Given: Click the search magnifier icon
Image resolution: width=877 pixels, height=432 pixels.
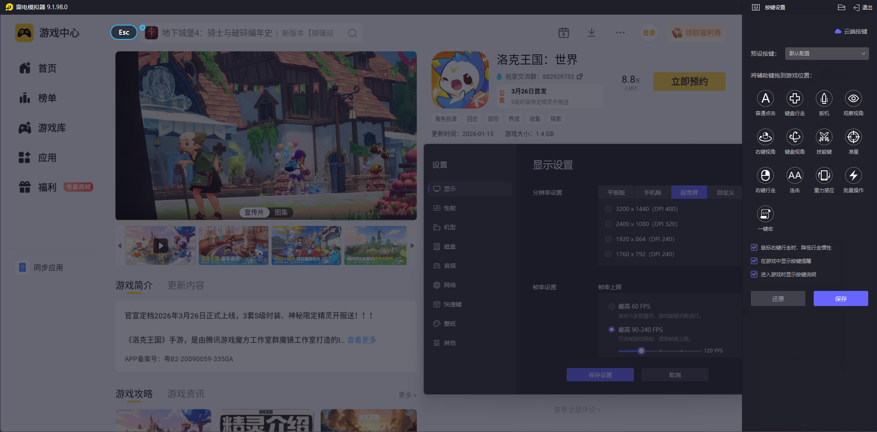Looking at the screenshot, I should point(352,33).
